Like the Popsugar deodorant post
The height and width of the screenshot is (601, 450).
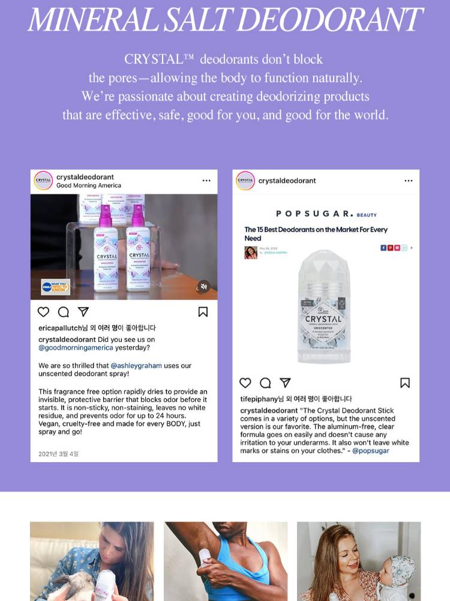245,382
